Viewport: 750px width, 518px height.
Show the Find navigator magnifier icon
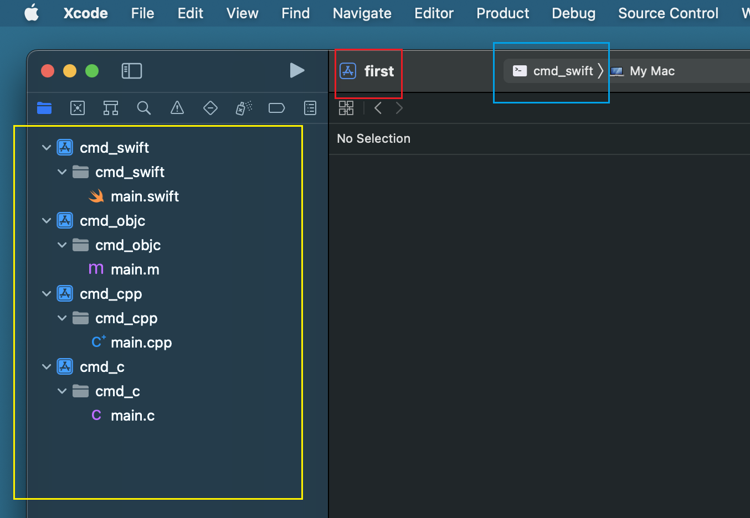click(144, 108)
